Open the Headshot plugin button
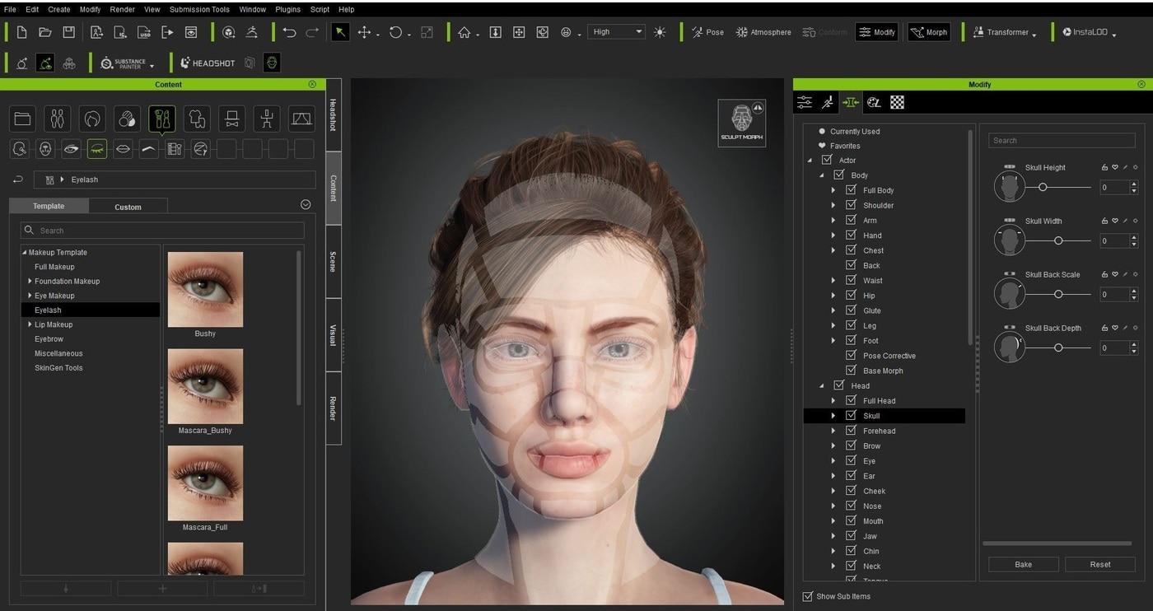The height and width of the screenshot is (611, 1153). tap(208, 63)
